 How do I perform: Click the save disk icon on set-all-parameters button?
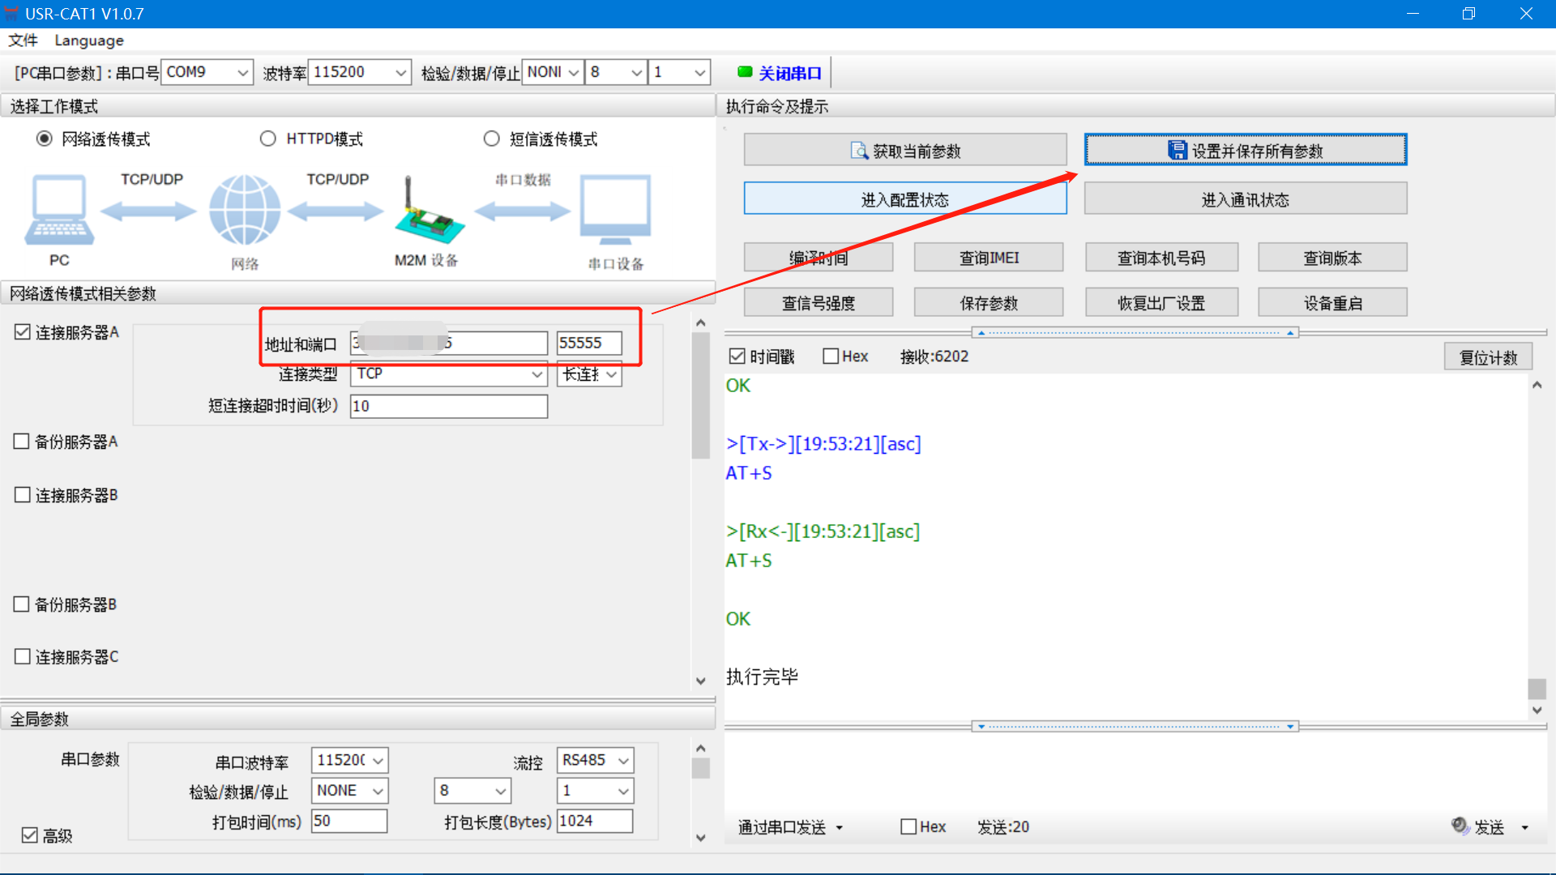point(1177,150)
